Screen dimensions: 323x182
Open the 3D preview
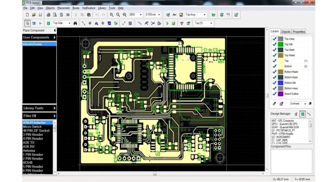point(68,15)
